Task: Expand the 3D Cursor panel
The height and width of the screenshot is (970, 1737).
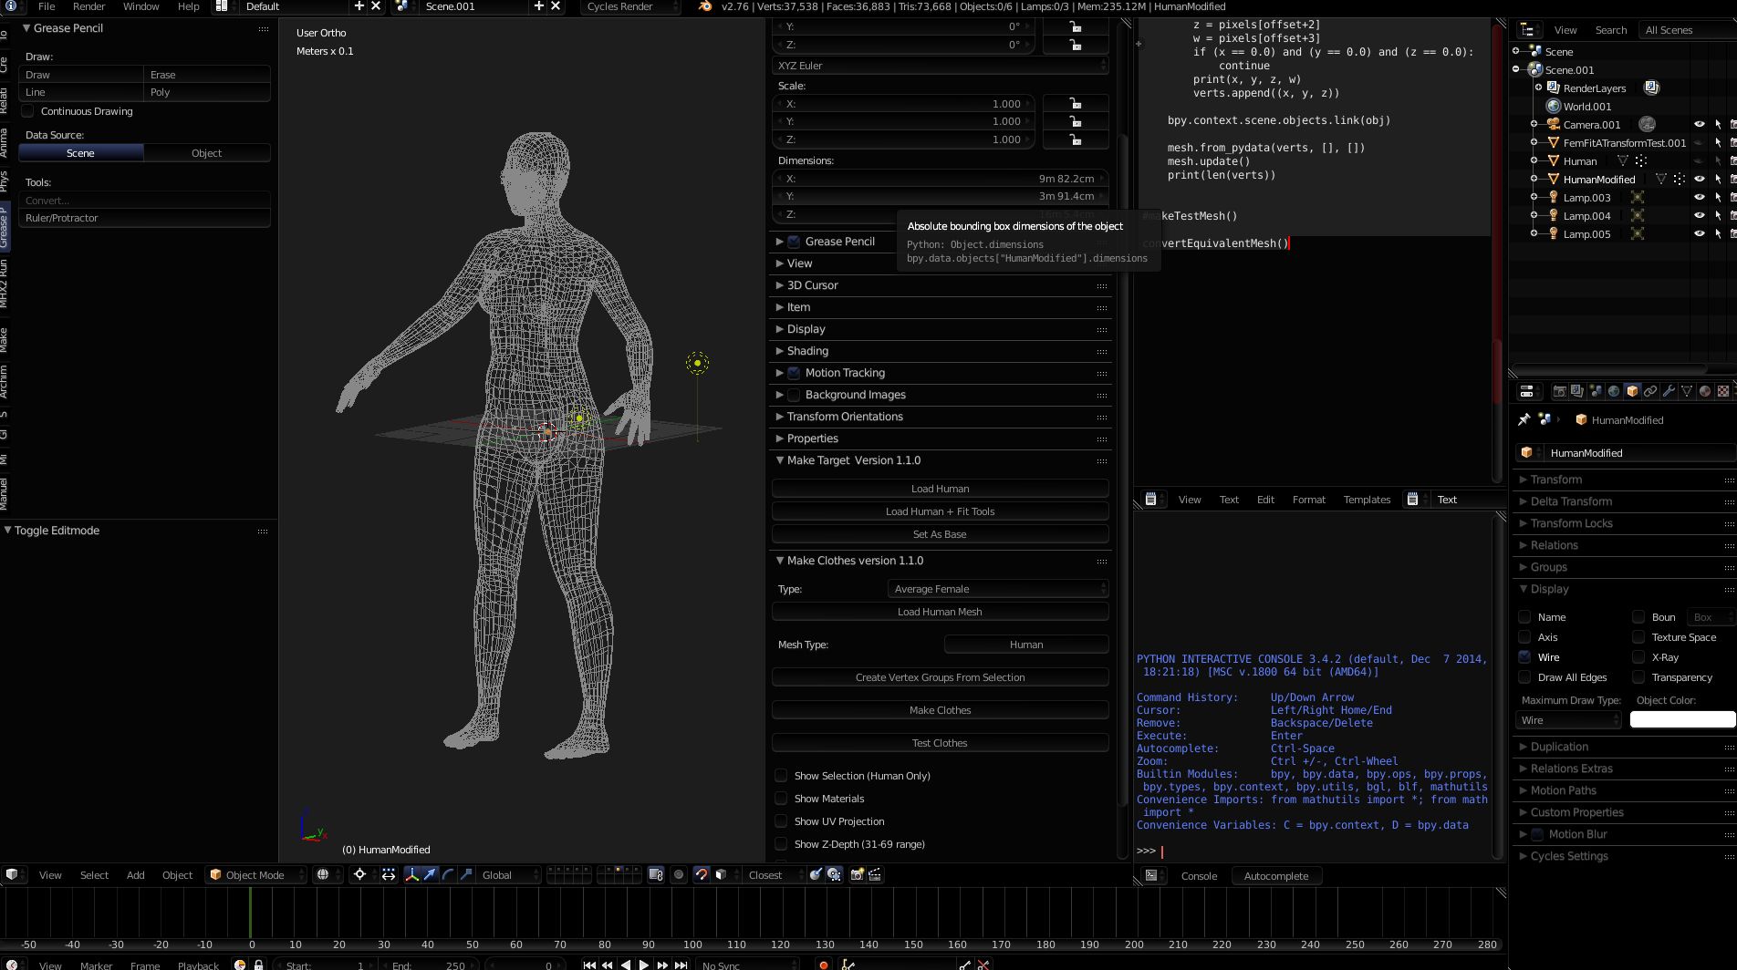Action: [x=812, y=285]
